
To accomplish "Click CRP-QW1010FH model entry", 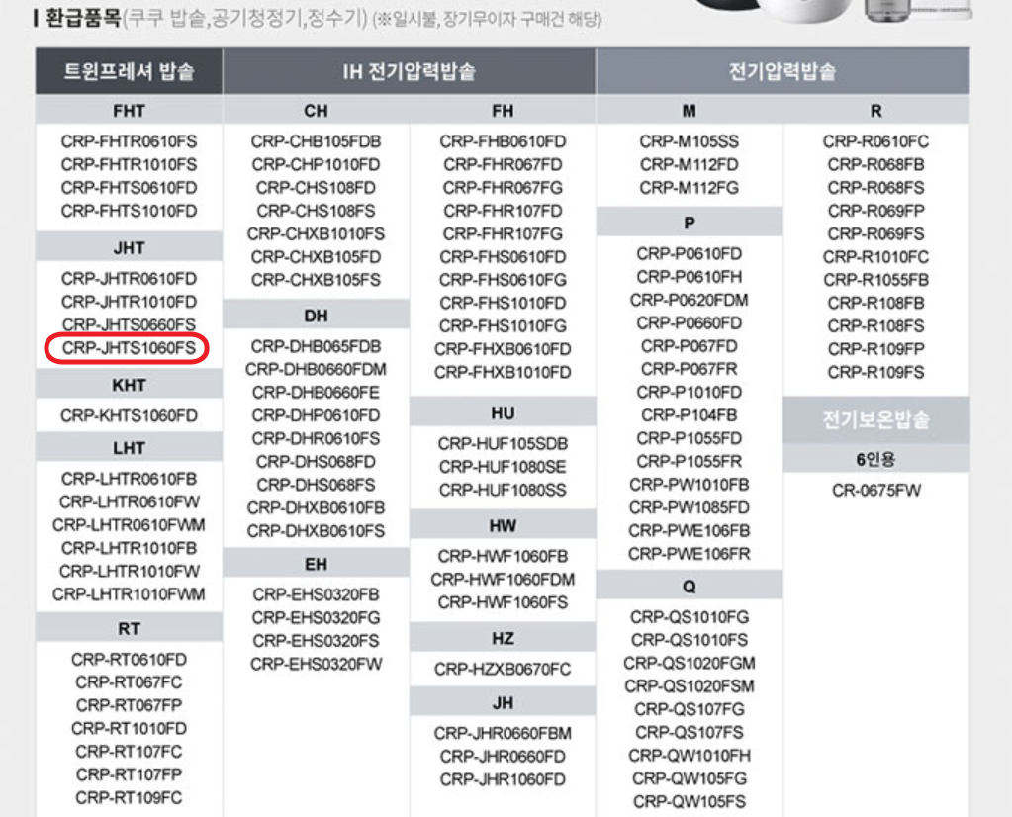I will click(690, 756).
